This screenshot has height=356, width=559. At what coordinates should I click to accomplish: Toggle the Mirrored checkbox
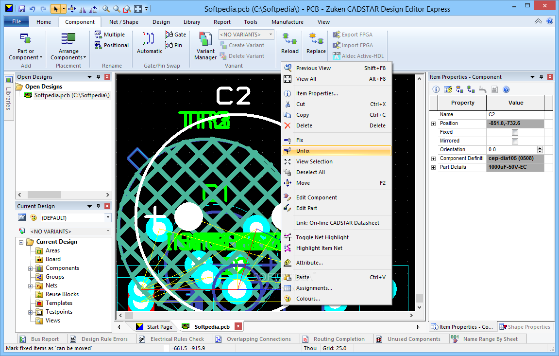pos(515,141)
